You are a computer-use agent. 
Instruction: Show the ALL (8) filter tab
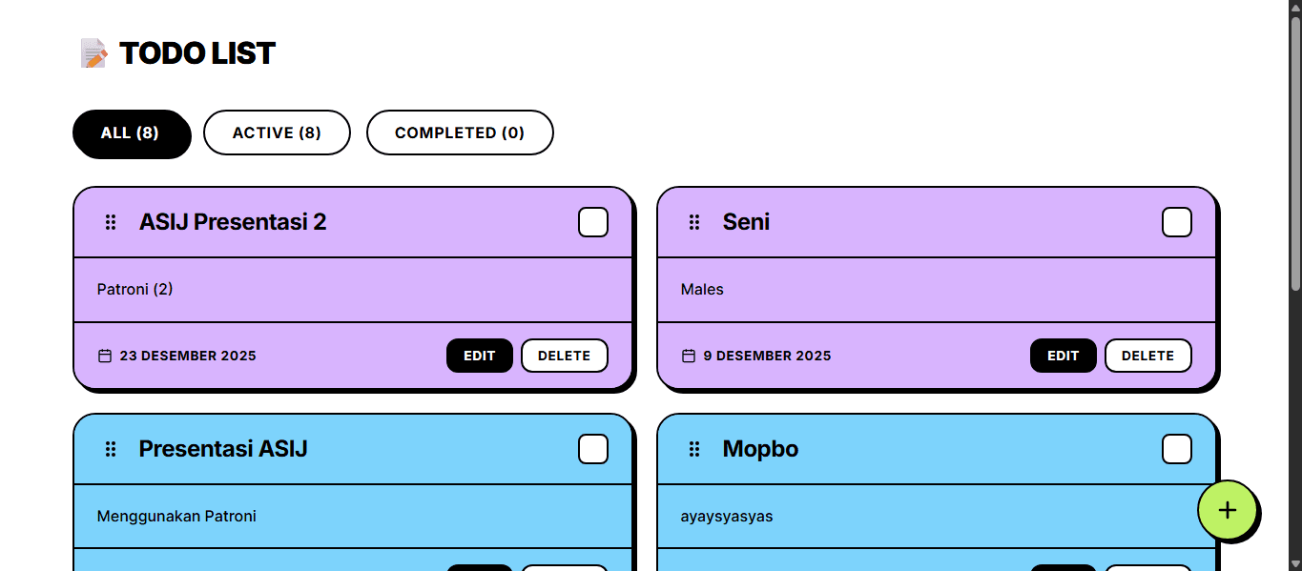point(131,133)
